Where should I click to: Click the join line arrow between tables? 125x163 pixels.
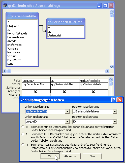[x=43, y=28]
